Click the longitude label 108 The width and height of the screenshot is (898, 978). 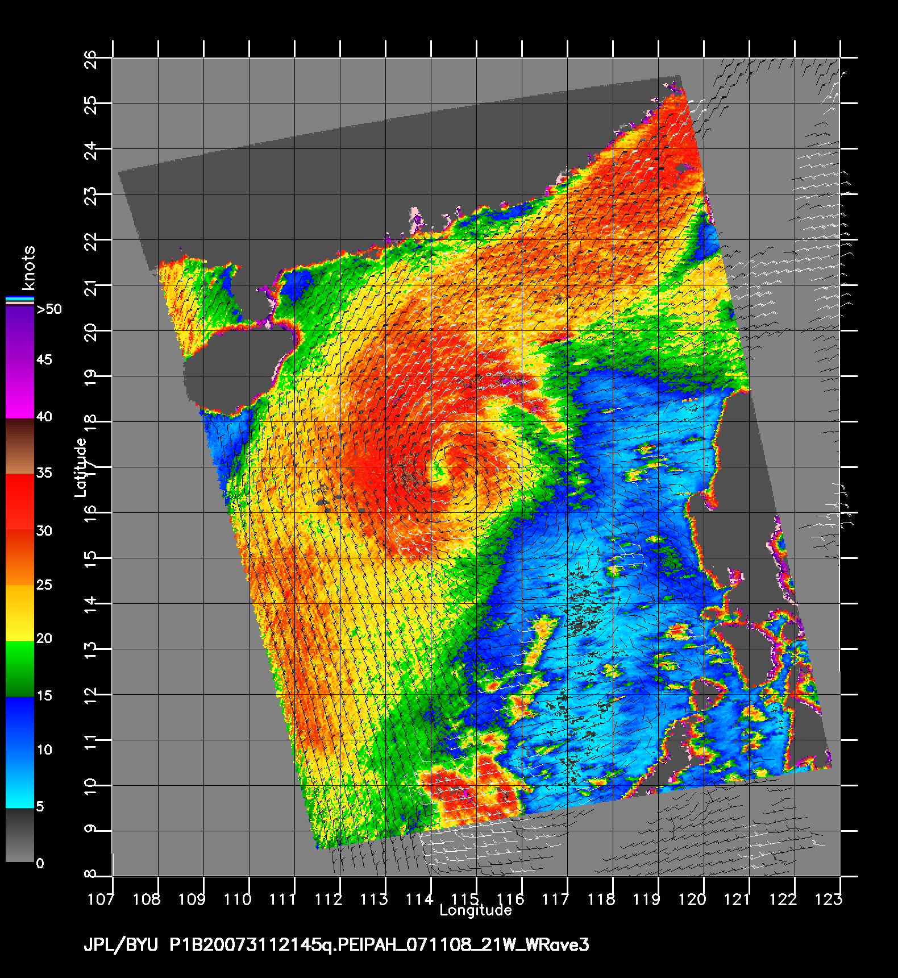coord(146,900)
